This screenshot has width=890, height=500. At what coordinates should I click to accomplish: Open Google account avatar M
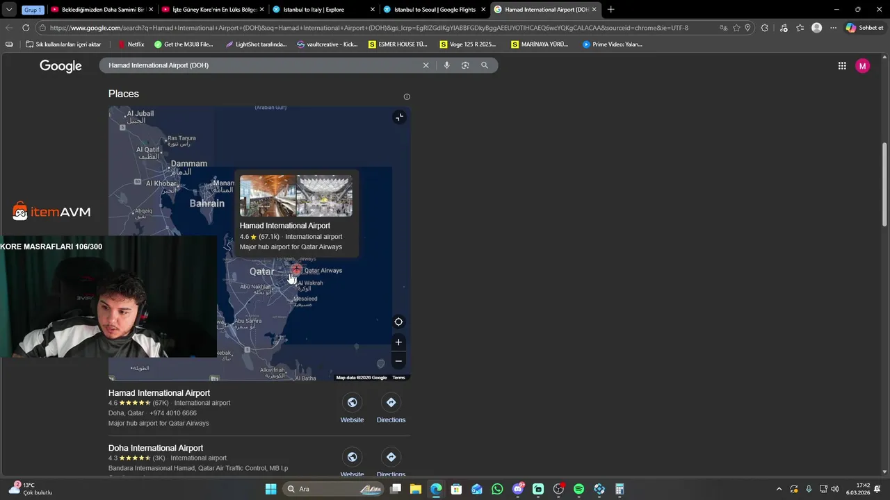click(863, 66)
